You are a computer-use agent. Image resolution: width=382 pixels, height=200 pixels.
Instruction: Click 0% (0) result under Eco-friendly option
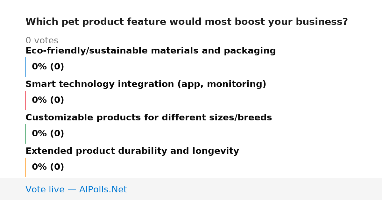click(x=48, y=67)
